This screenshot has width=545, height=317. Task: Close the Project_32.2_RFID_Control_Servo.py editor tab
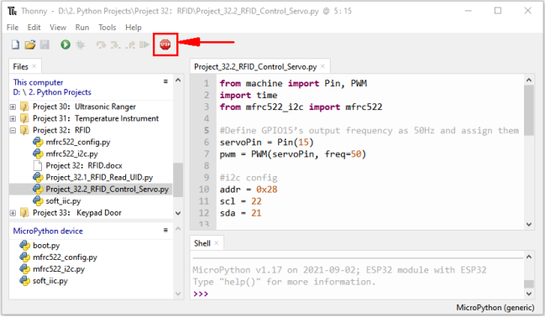323,66
